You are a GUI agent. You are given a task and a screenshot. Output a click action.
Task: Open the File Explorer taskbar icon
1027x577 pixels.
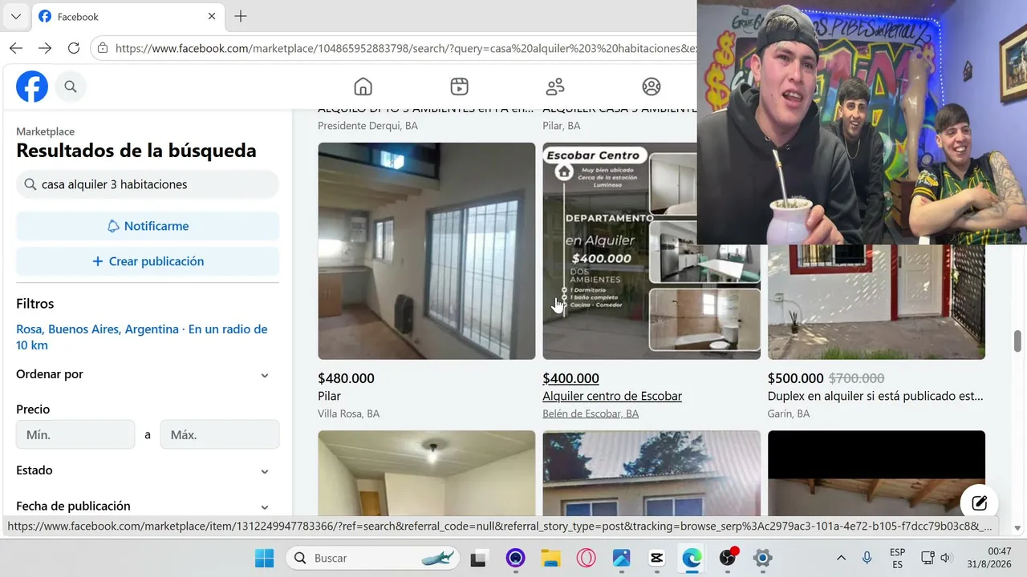point(550,558)
